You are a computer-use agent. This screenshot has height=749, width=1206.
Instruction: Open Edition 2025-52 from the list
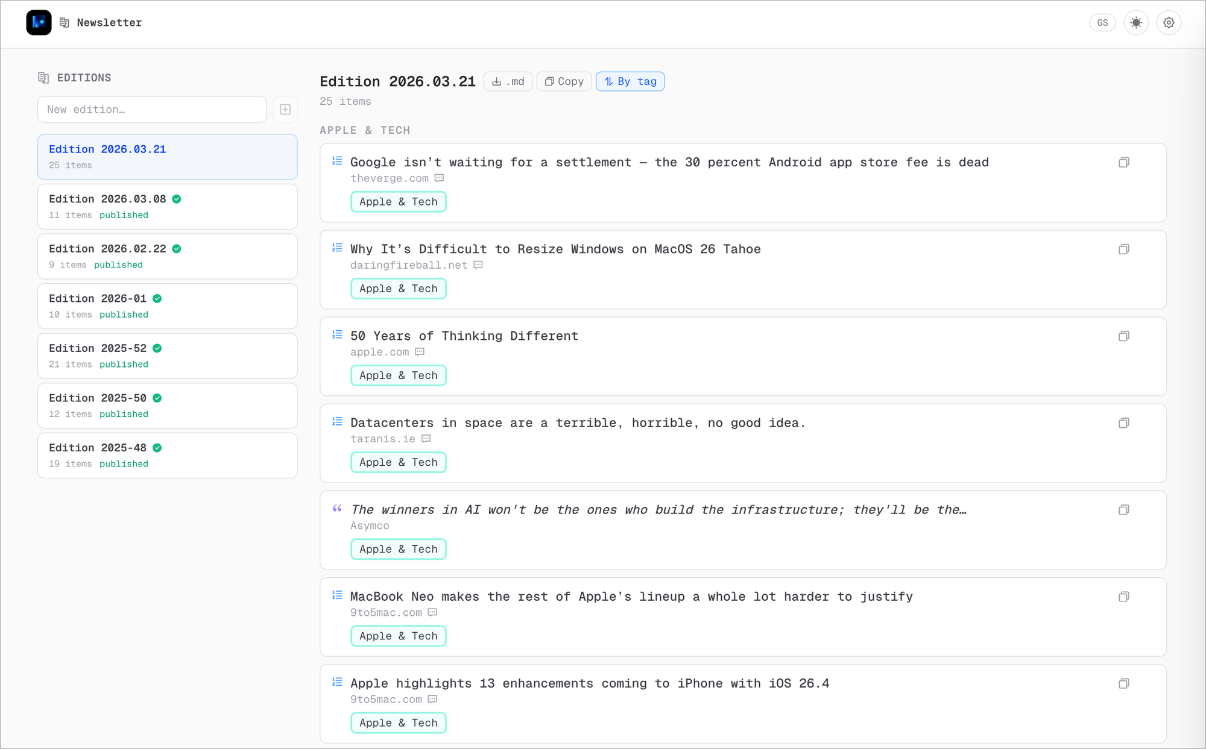(167, 356)
